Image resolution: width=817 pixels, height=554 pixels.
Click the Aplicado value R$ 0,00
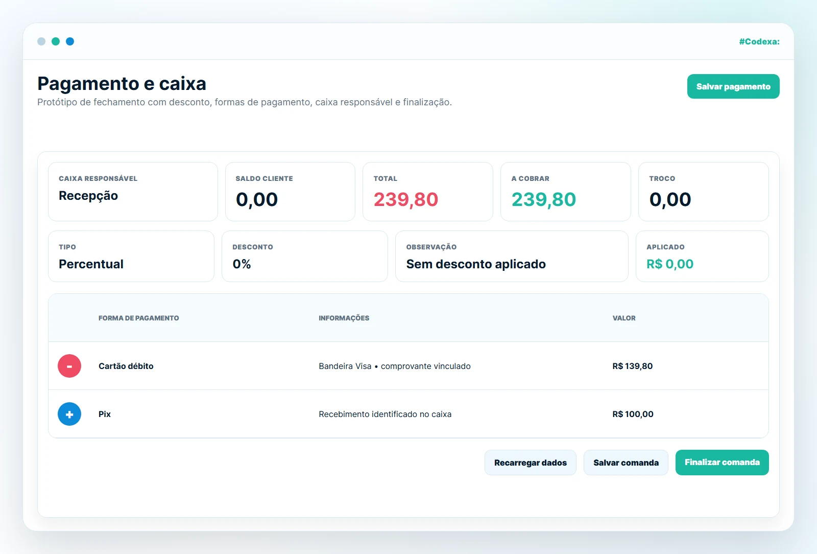click(670, 264)
